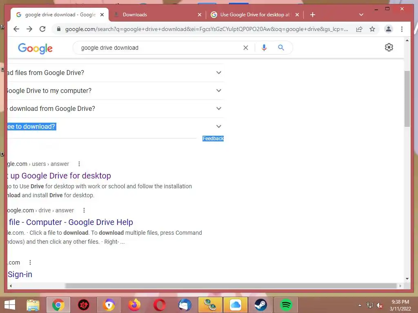The height and width of the screenshot is (313, 418).
Task: Open a new browser tab
Action: 312,15
